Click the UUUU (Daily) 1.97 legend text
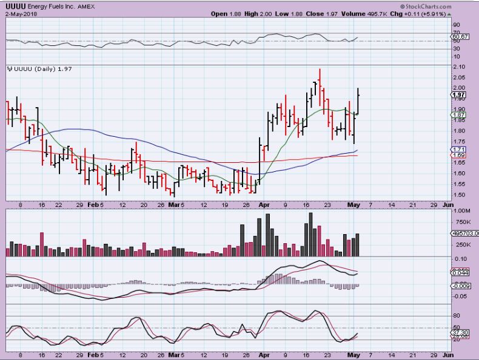Viewport: 479px width, 360px height. tap(43, 69)
